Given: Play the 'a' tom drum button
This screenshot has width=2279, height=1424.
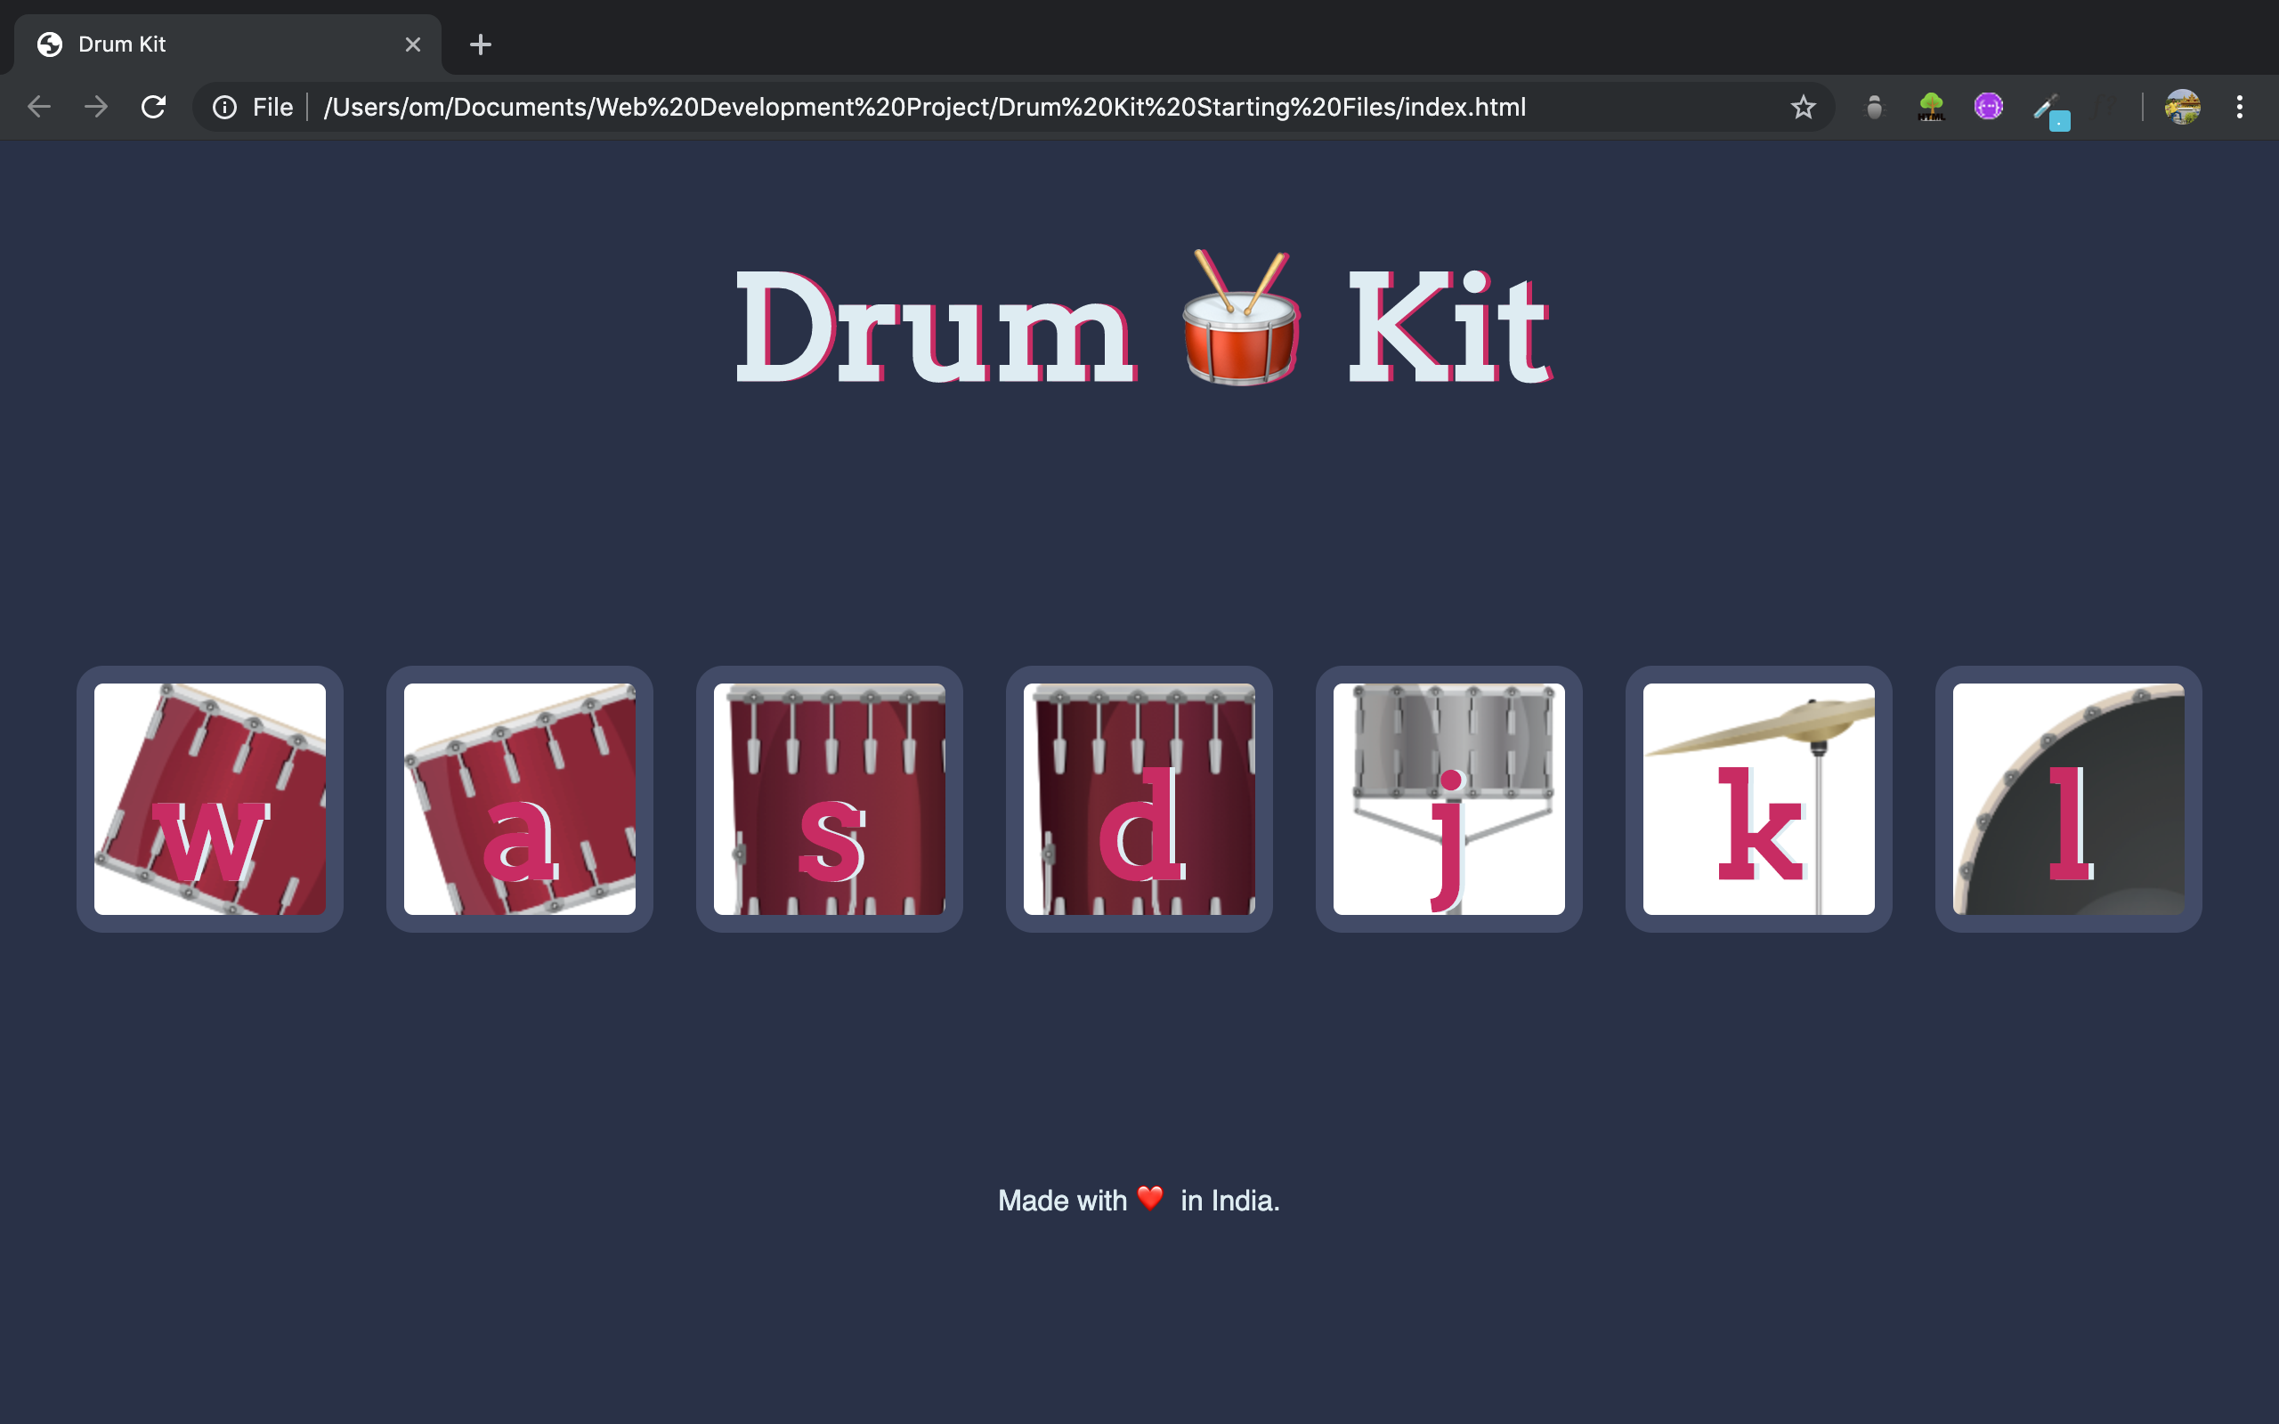Looking at the screenshot, I should pyautogui.click(x=520, y=798).
